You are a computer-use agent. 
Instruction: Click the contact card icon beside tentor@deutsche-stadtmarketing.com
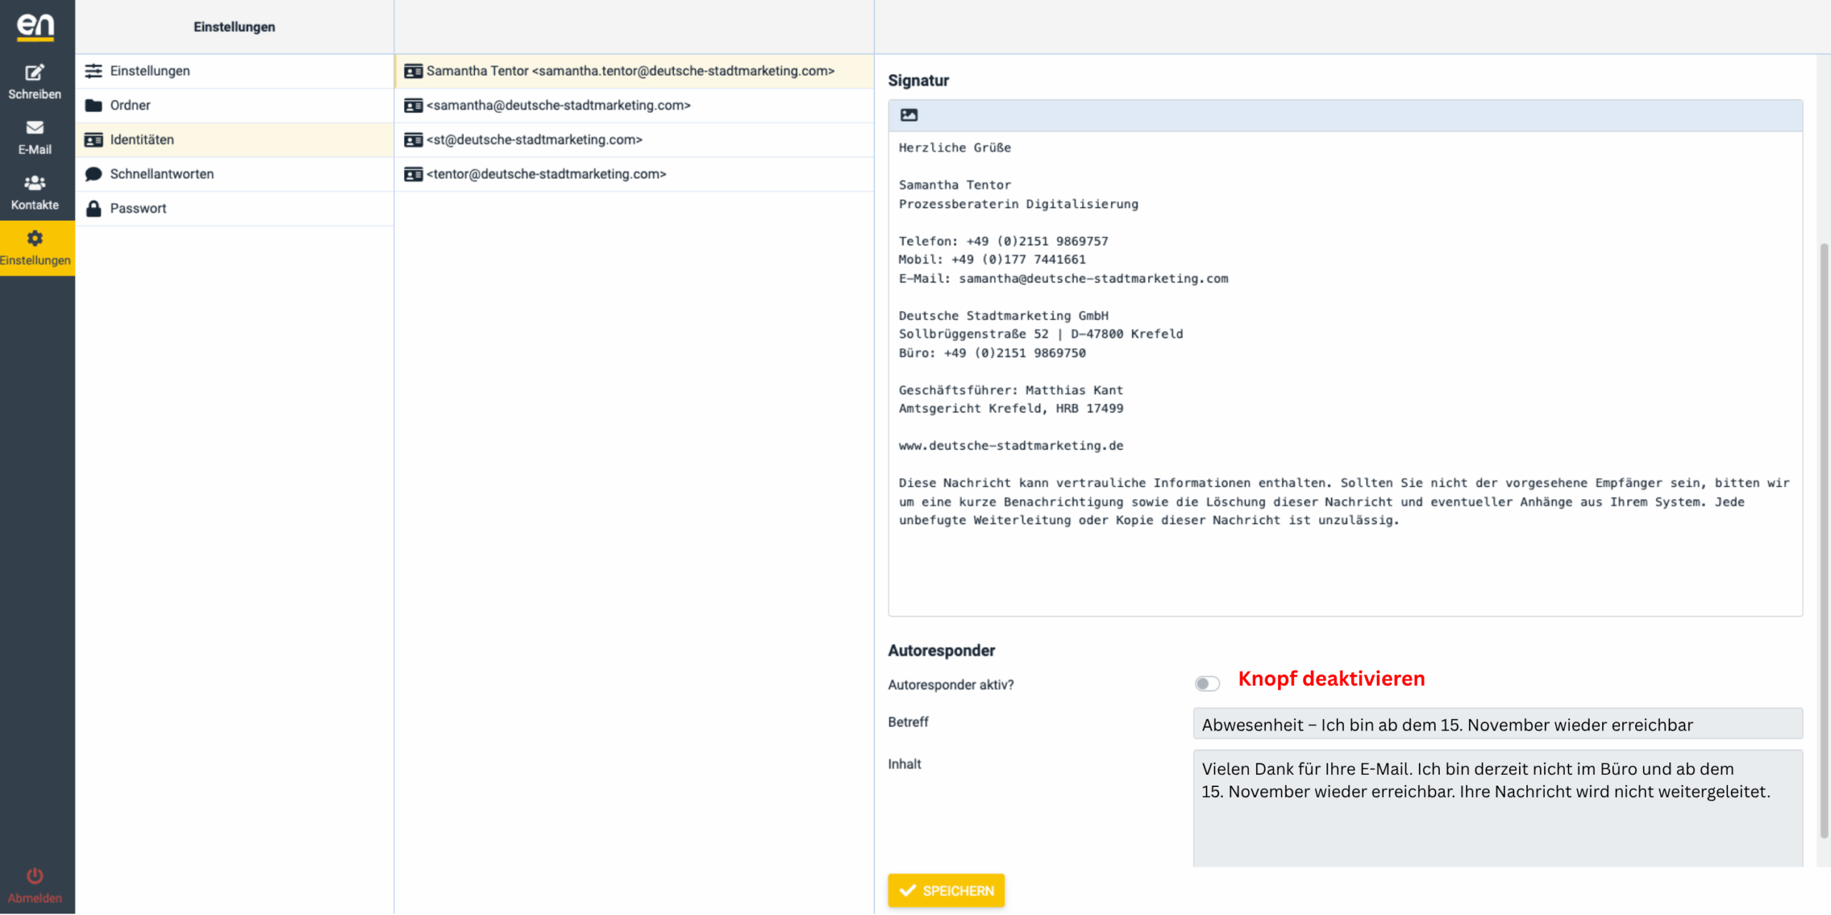(413, 174)
